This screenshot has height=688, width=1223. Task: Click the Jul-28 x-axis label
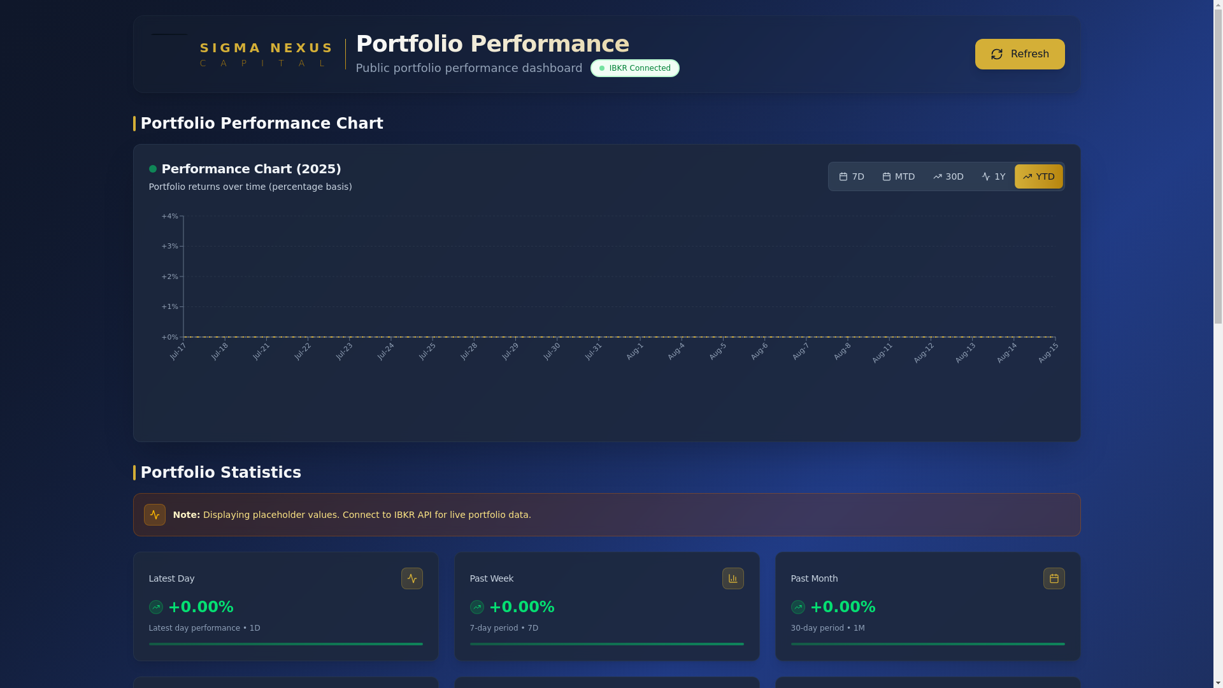(x=468, y=352)
